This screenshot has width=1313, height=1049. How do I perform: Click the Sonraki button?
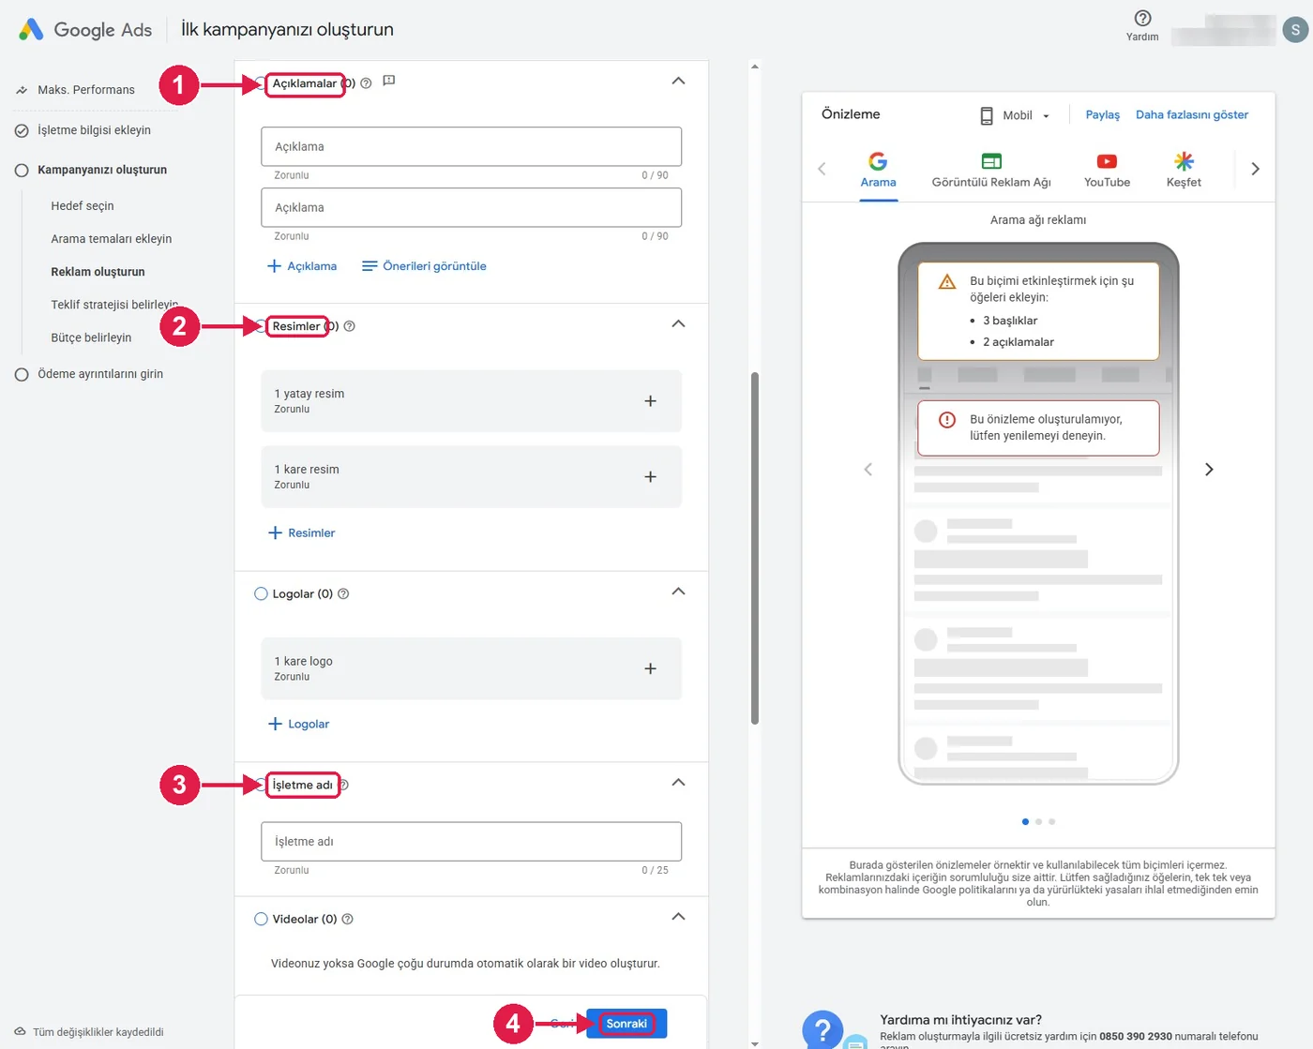pos(626,1024)
